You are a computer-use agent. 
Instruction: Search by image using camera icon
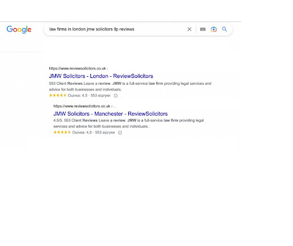coord(213,29)
